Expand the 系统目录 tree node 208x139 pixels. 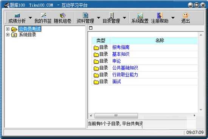pos(8,35)
